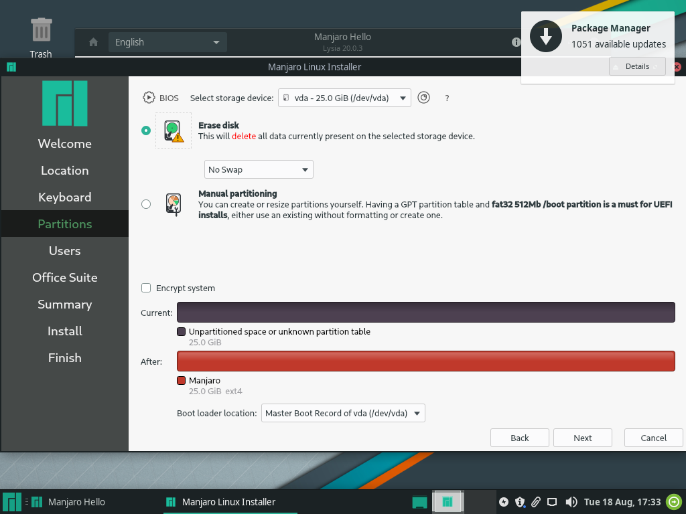
Task: Select the Partitions step in sidebar
Action: click(65, 224)
